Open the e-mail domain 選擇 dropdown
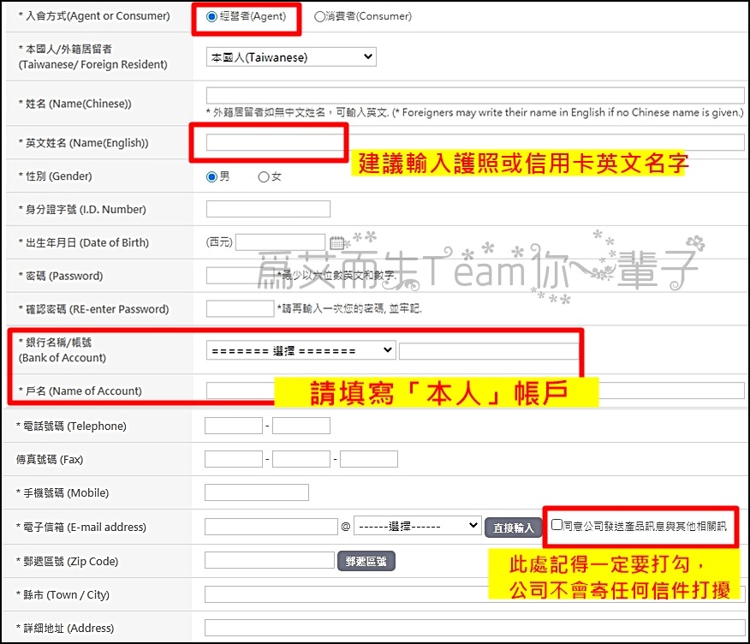This screenshot has height=644, width=750. pyautogui.click(x=418, y=528)
